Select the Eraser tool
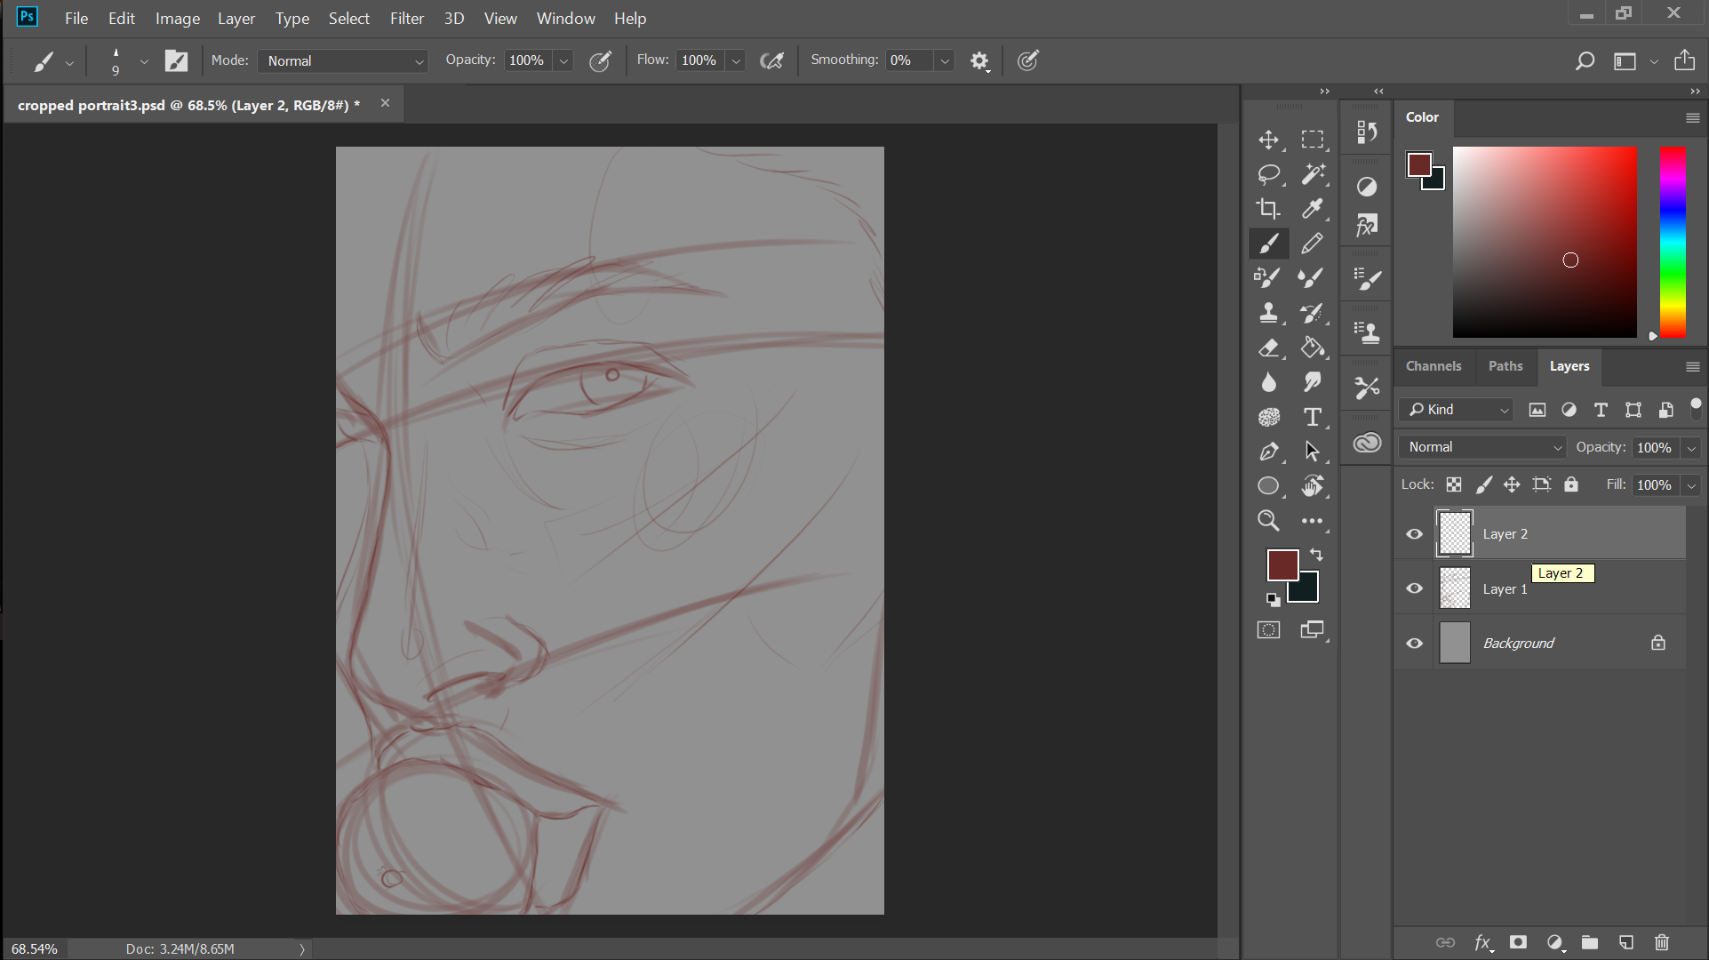The image size is (1709, 960). 1268,348
